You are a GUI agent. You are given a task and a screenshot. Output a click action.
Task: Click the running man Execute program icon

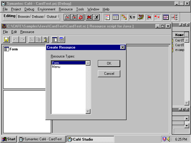tap(96, 17)
